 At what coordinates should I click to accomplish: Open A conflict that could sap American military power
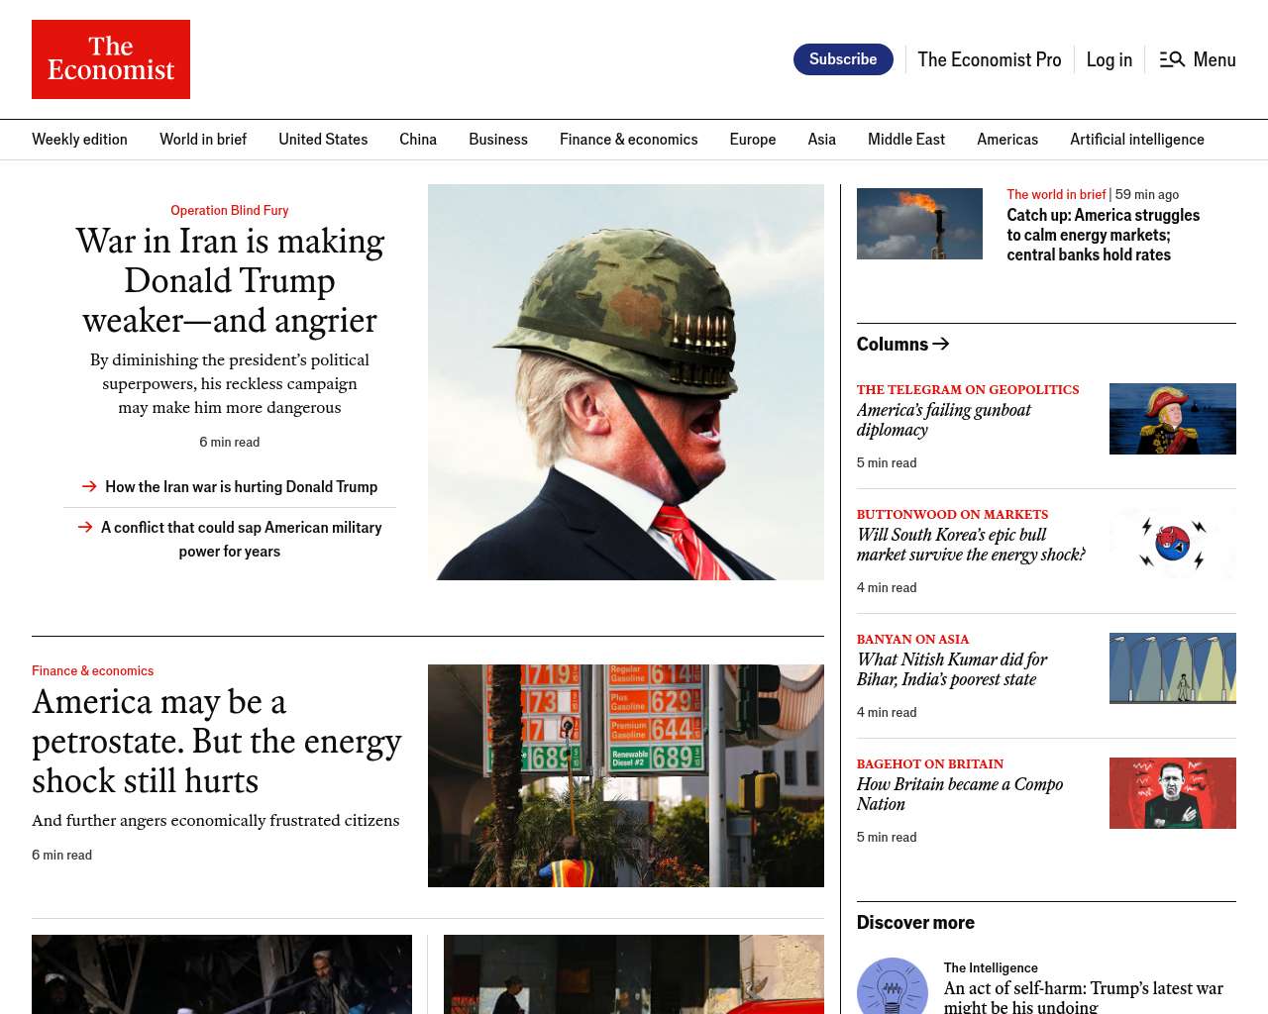(x=241, y=539)
